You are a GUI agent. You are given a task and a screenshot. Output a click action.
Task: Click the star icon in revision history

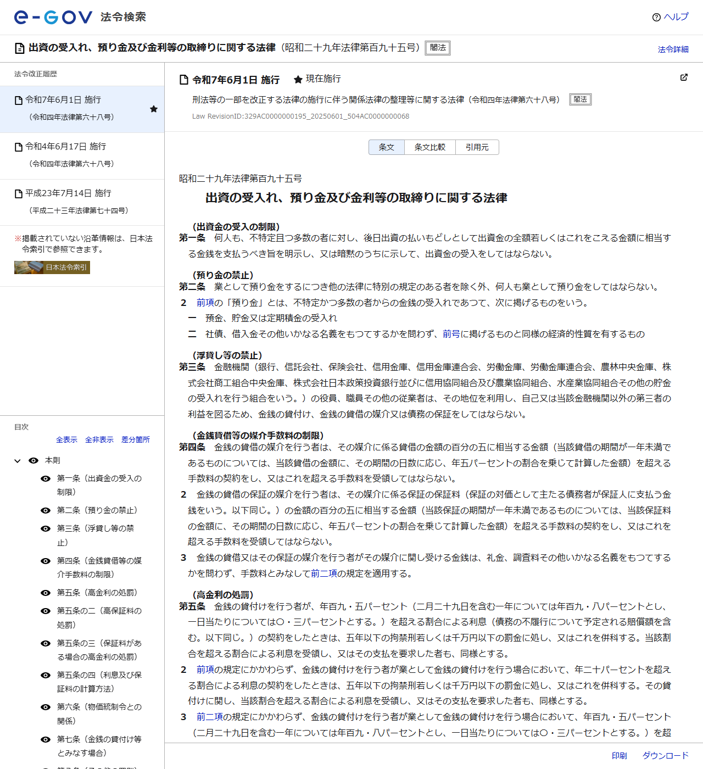coord(154,109)
